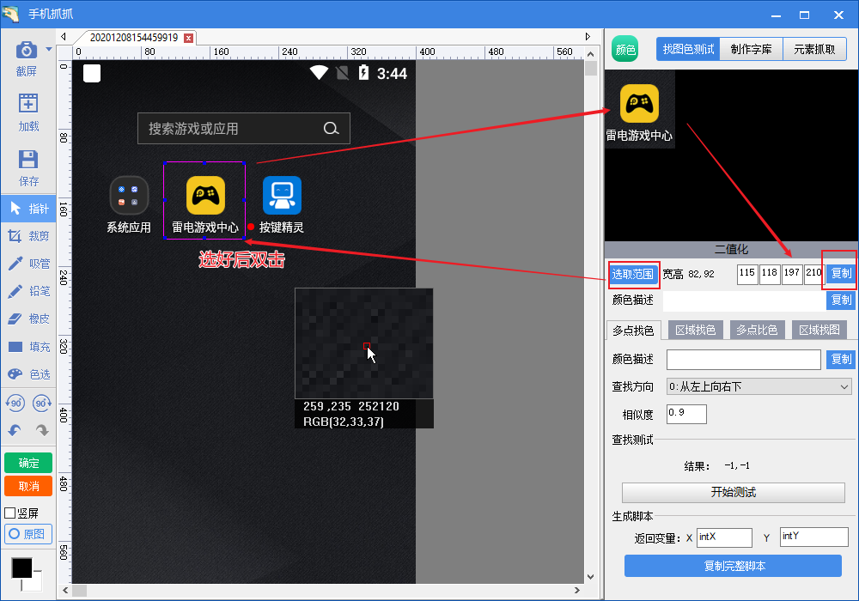Click the 保存 save disk icon
The width and height of the screenshot is (859, 601).
tap(28, 160)
